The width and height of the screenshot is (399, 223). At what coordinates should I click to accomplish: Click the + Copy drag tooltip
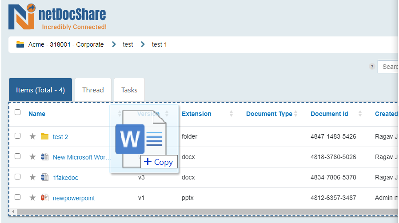[x=159, y=162]
